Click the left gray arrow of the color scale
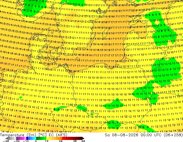This screenshot has width=183, height=142. click(x=7, y=138)
